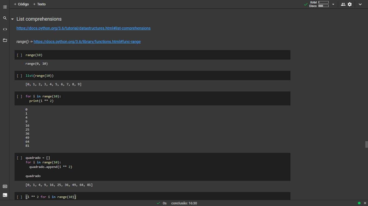Click the output [0, 1, 4, 9, 16, 25, 36, 49, 64, 81]

(x=59, y=185)
